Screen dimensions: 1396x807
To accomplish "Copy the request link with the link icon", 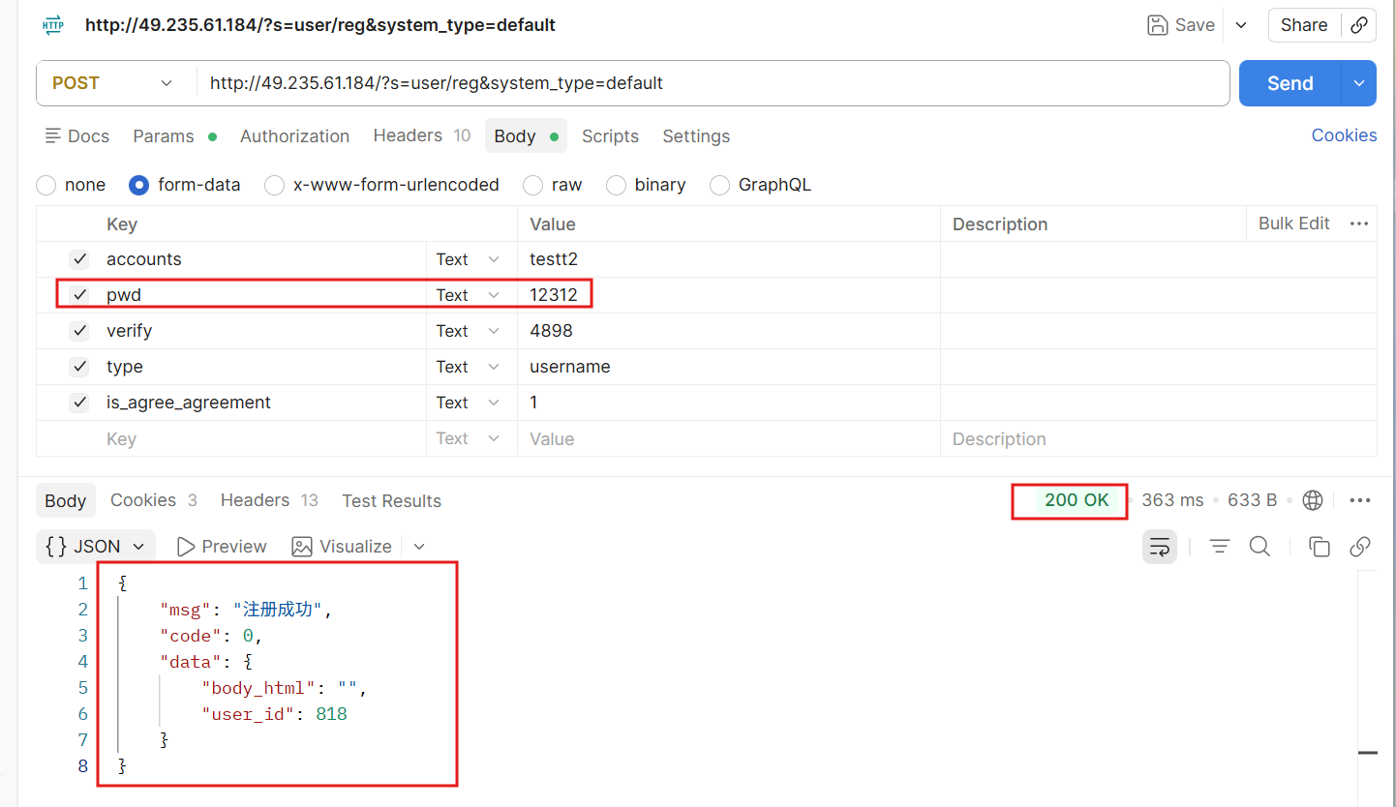I will pyautogui.click(x=1359, y=25).
